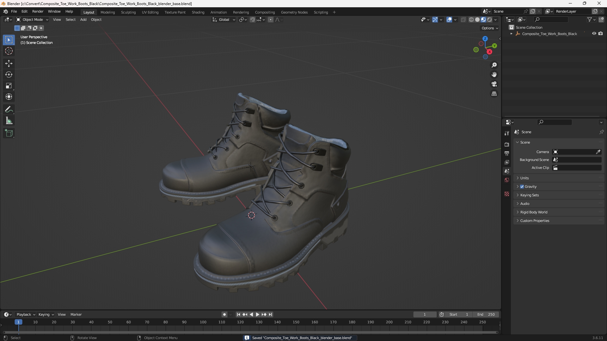Viewport: 607px width, 341px height.
Task: Open the Object Mode dropdown
Action: (x=32, y=20)
